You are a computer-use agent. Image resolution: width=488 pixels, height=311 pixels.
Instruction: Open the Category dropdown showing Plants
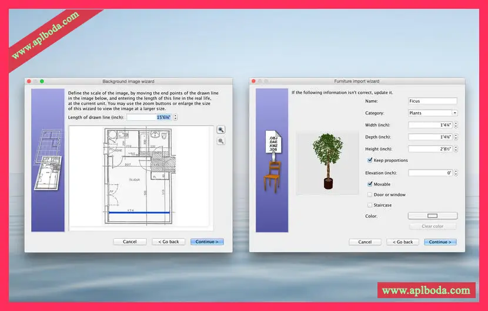(x=433, y=113)
